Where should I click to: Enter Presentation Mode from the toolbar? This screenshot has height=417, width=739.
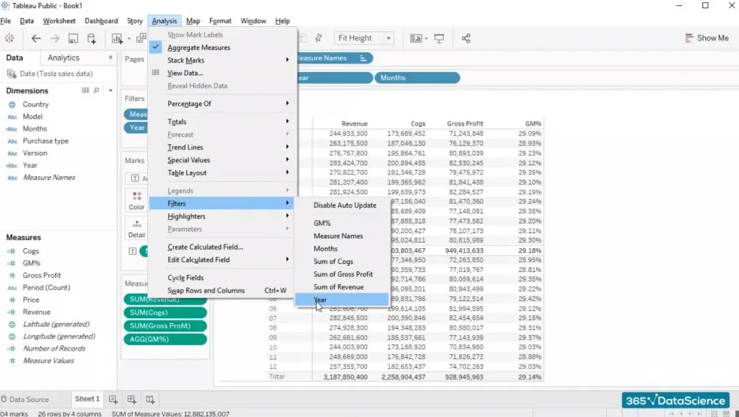(437, 38)
